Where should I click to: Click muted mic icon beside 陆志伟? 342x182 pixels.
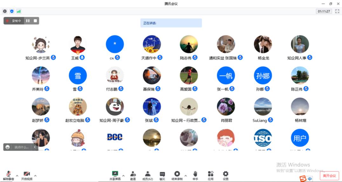(x=195, y=57)
